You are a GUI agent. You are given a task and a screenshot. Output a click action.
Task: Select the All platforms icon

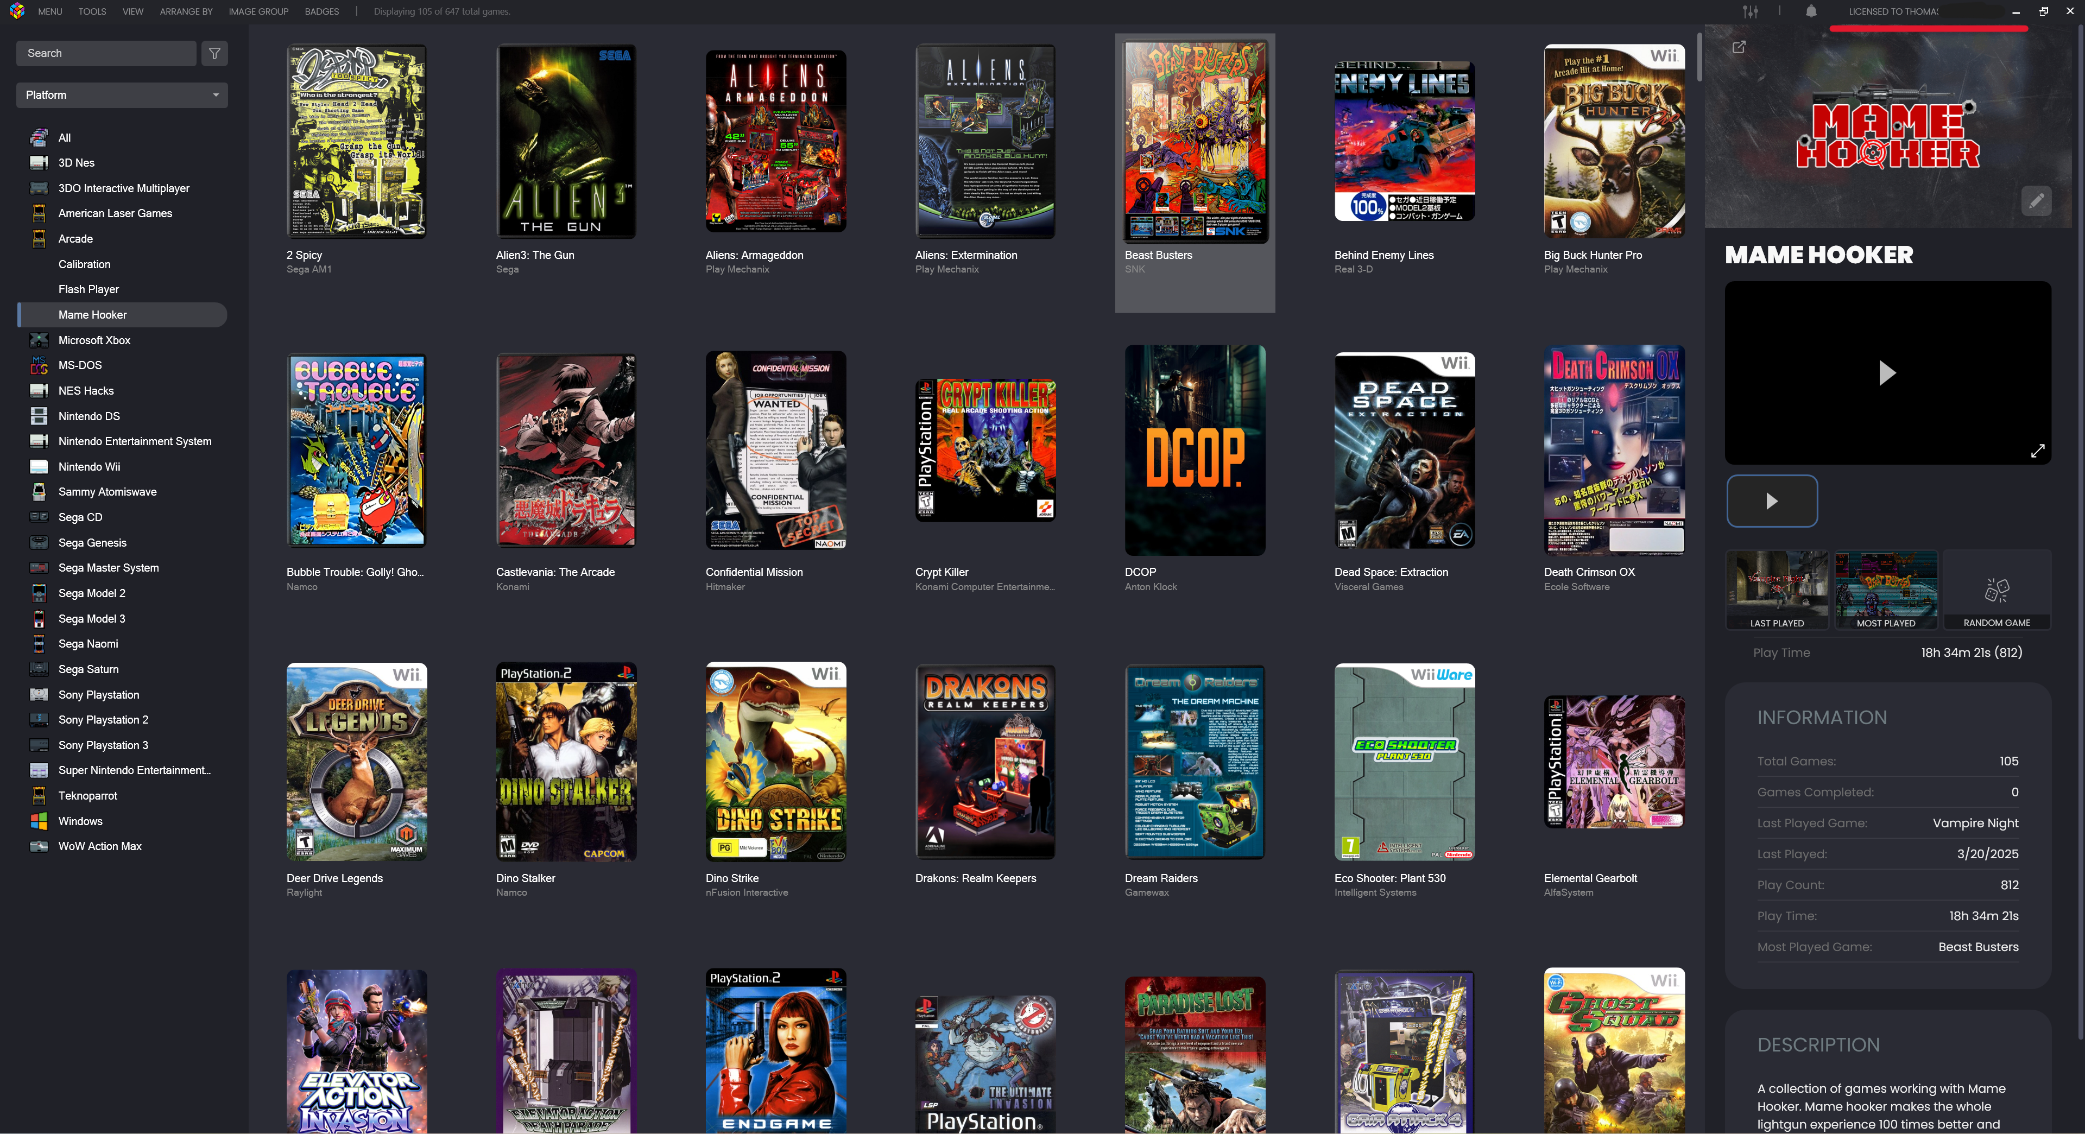point(39,137)
